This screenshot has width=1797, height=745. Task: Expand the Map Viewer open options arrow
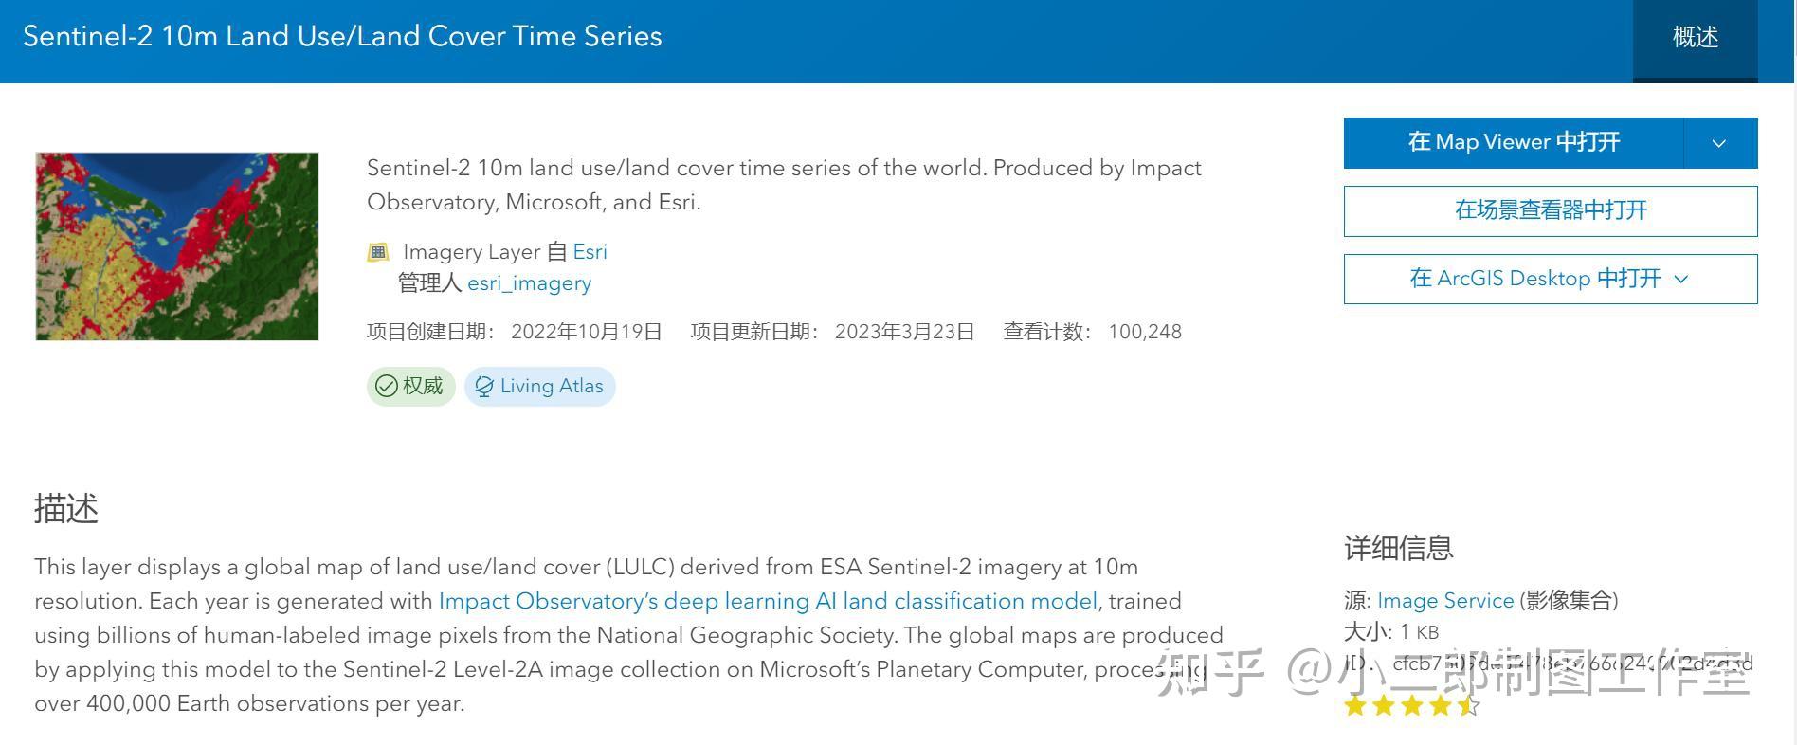point(1719,143)
